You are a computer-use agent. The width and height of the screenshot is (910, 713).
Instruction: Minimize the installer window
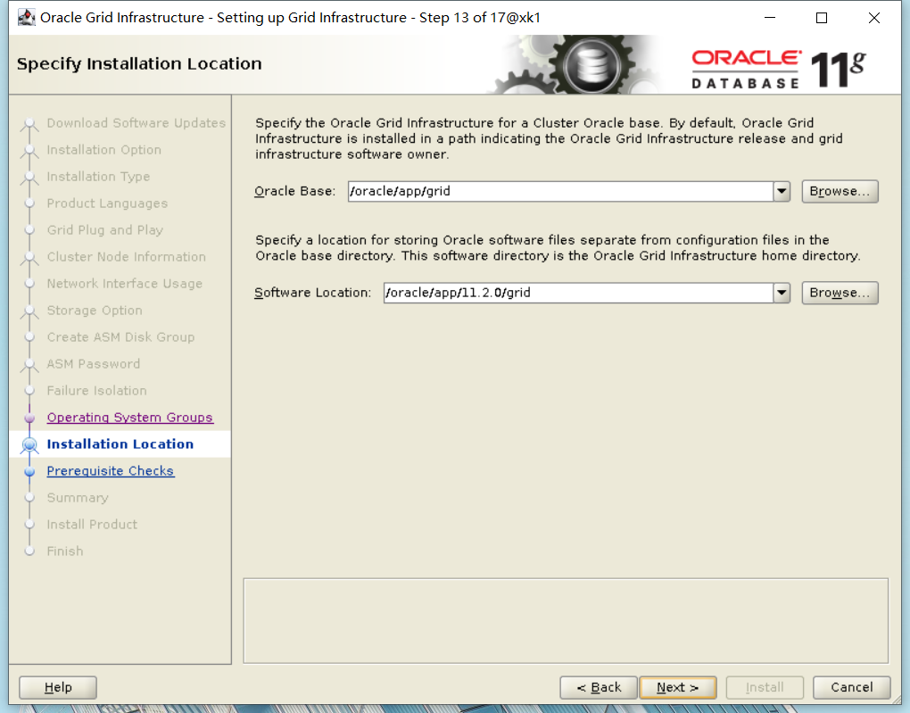770,18
